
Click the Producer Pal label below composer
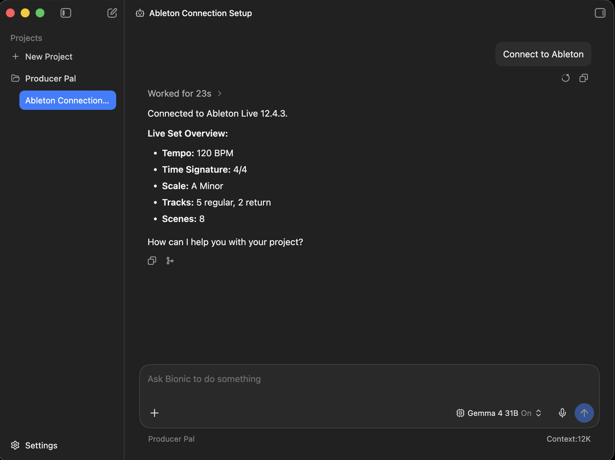[x=171, y=439]
